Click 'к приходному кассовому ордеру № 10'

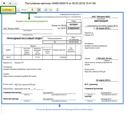[102, 26]
